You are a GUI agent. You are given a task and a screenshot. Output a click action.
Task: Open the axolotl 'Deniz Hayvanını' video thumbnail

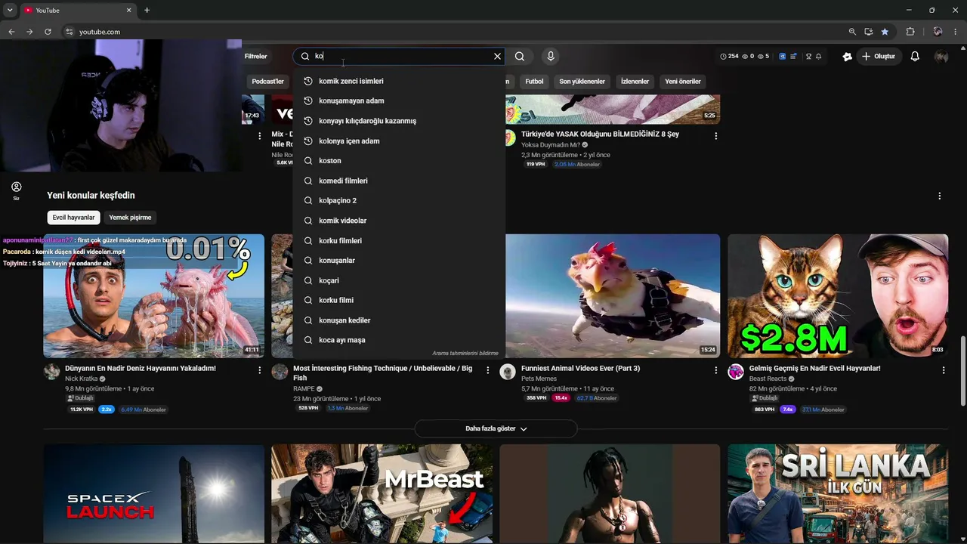[154, 295]
